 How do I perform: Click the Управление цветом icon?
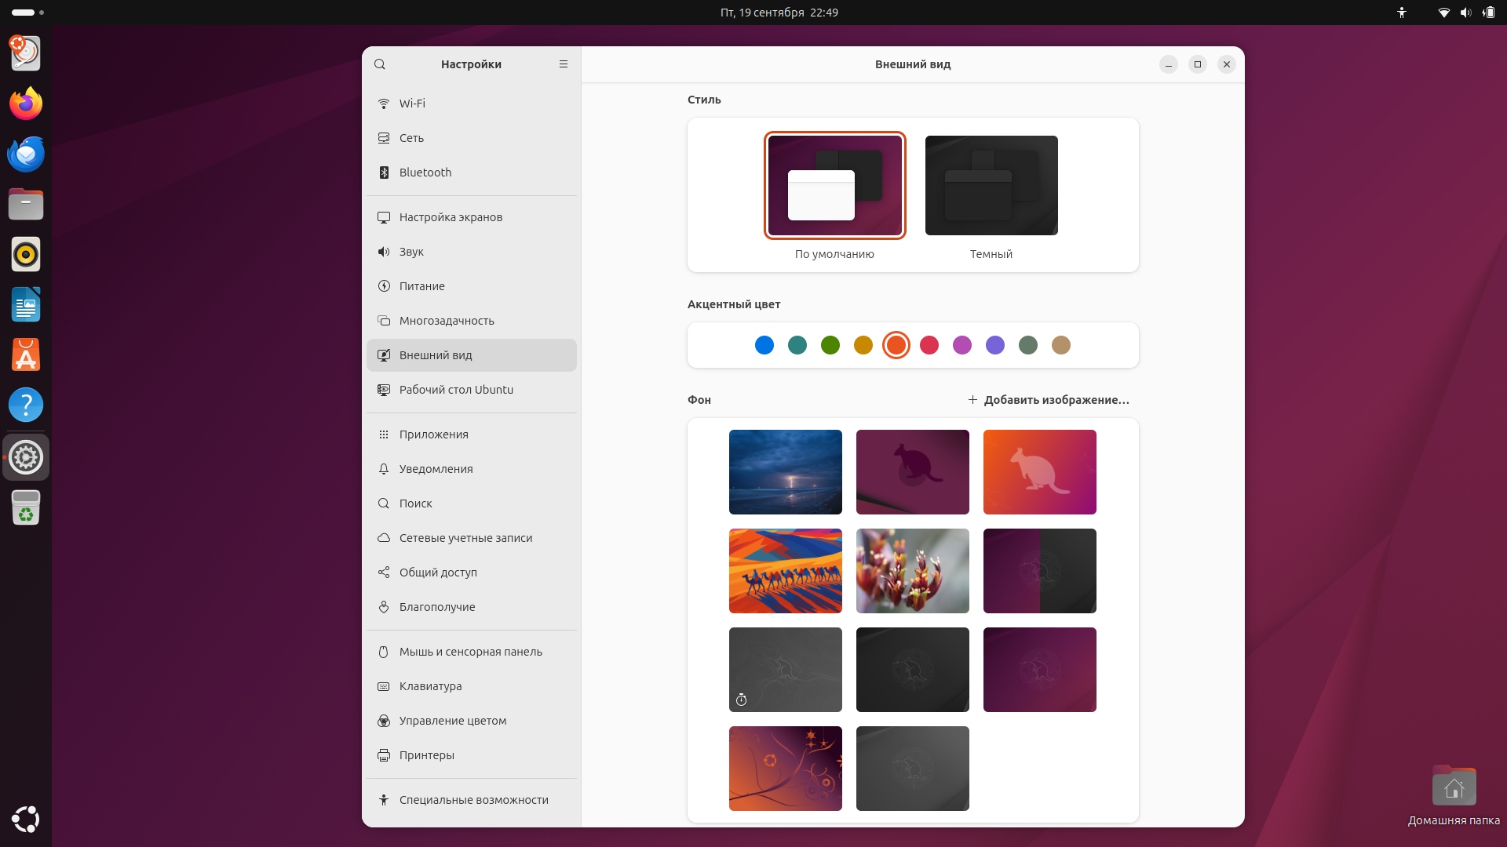coord(384,721)
